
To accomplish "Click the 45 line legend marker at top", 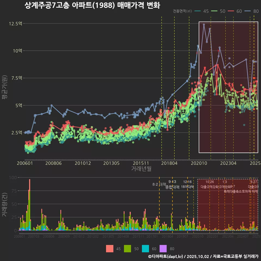I will 198,11.
